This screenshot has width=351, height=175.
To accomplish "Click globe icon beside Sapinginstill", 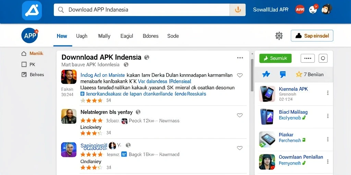I will coord(128,145).
